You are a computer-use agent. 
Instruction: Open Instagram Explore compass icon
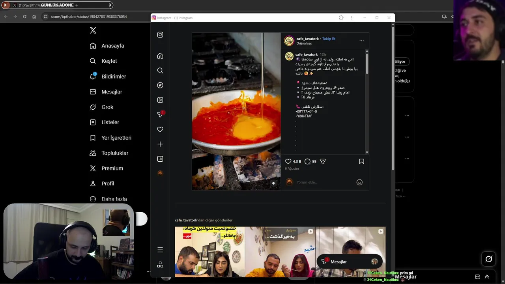[160, 85]
